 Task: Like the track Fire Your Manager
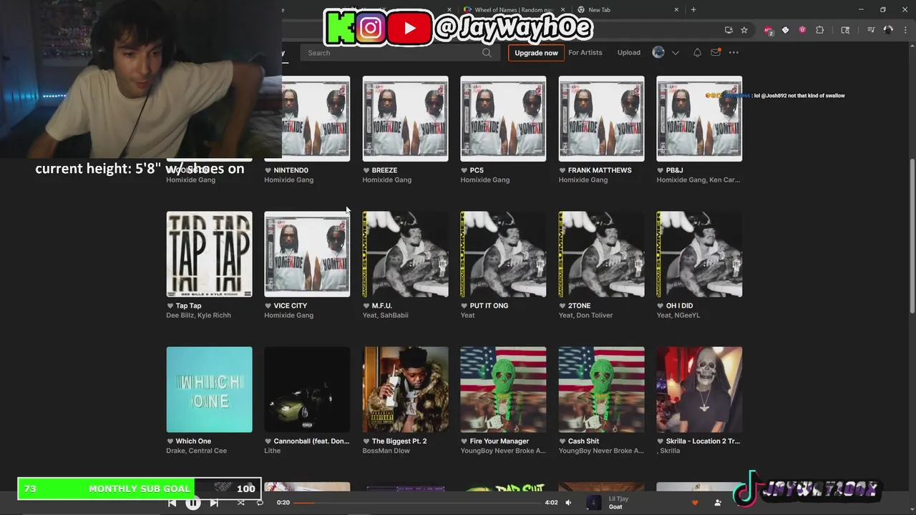[464, 441]
